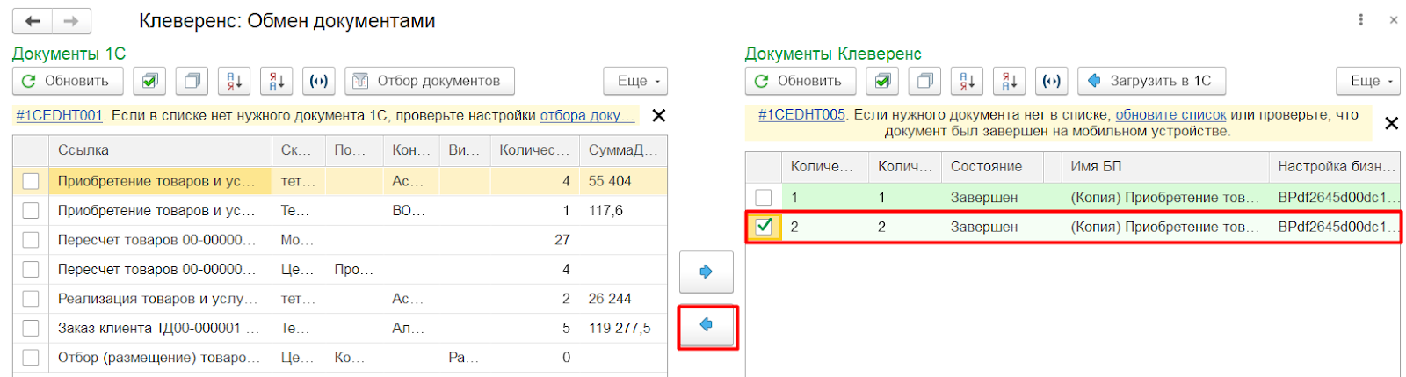Sort by the СуммаД… column header

tap(623, 150)
